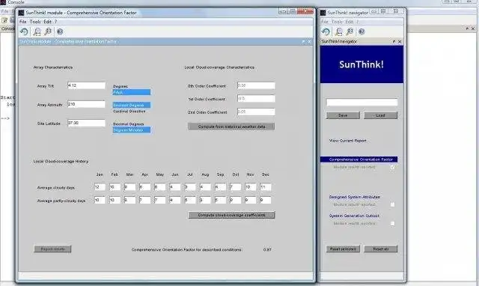Screen dimensions: 479x286
Task: Click the zoom out magnifier in module toolbar
Action: [x=48, y=31]
